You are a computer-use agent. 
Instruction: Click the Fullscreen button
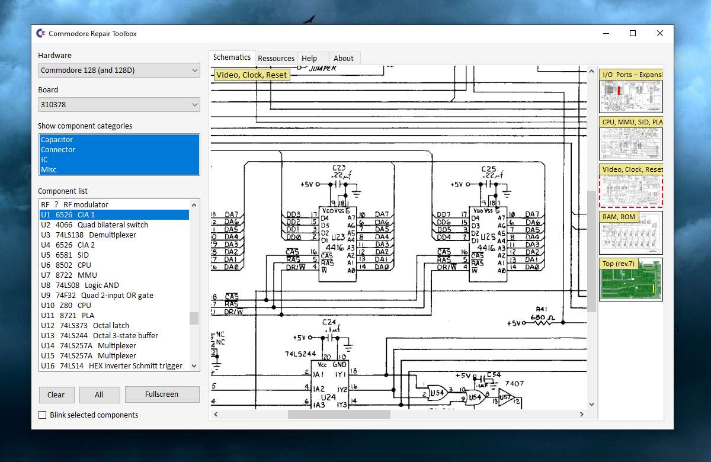[162, 394]
